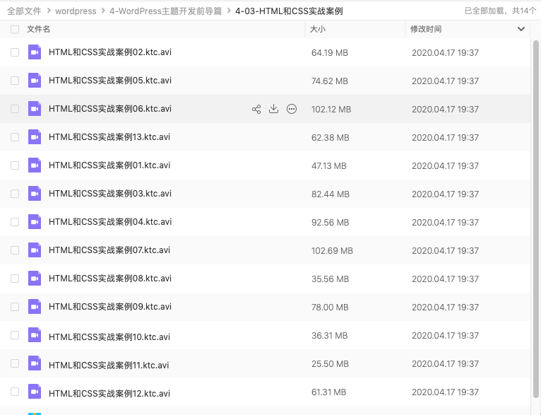Click size value 25.50 MB
This screenshot has width=541, height=415.
point(331,364)
